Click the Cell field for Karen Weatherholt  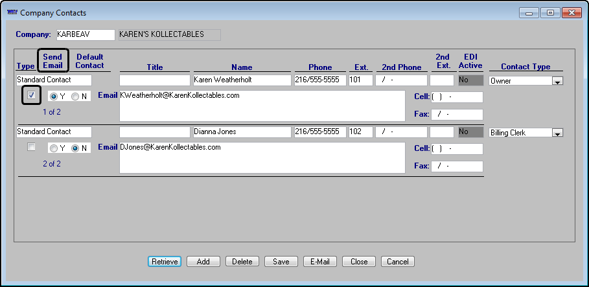457,97
